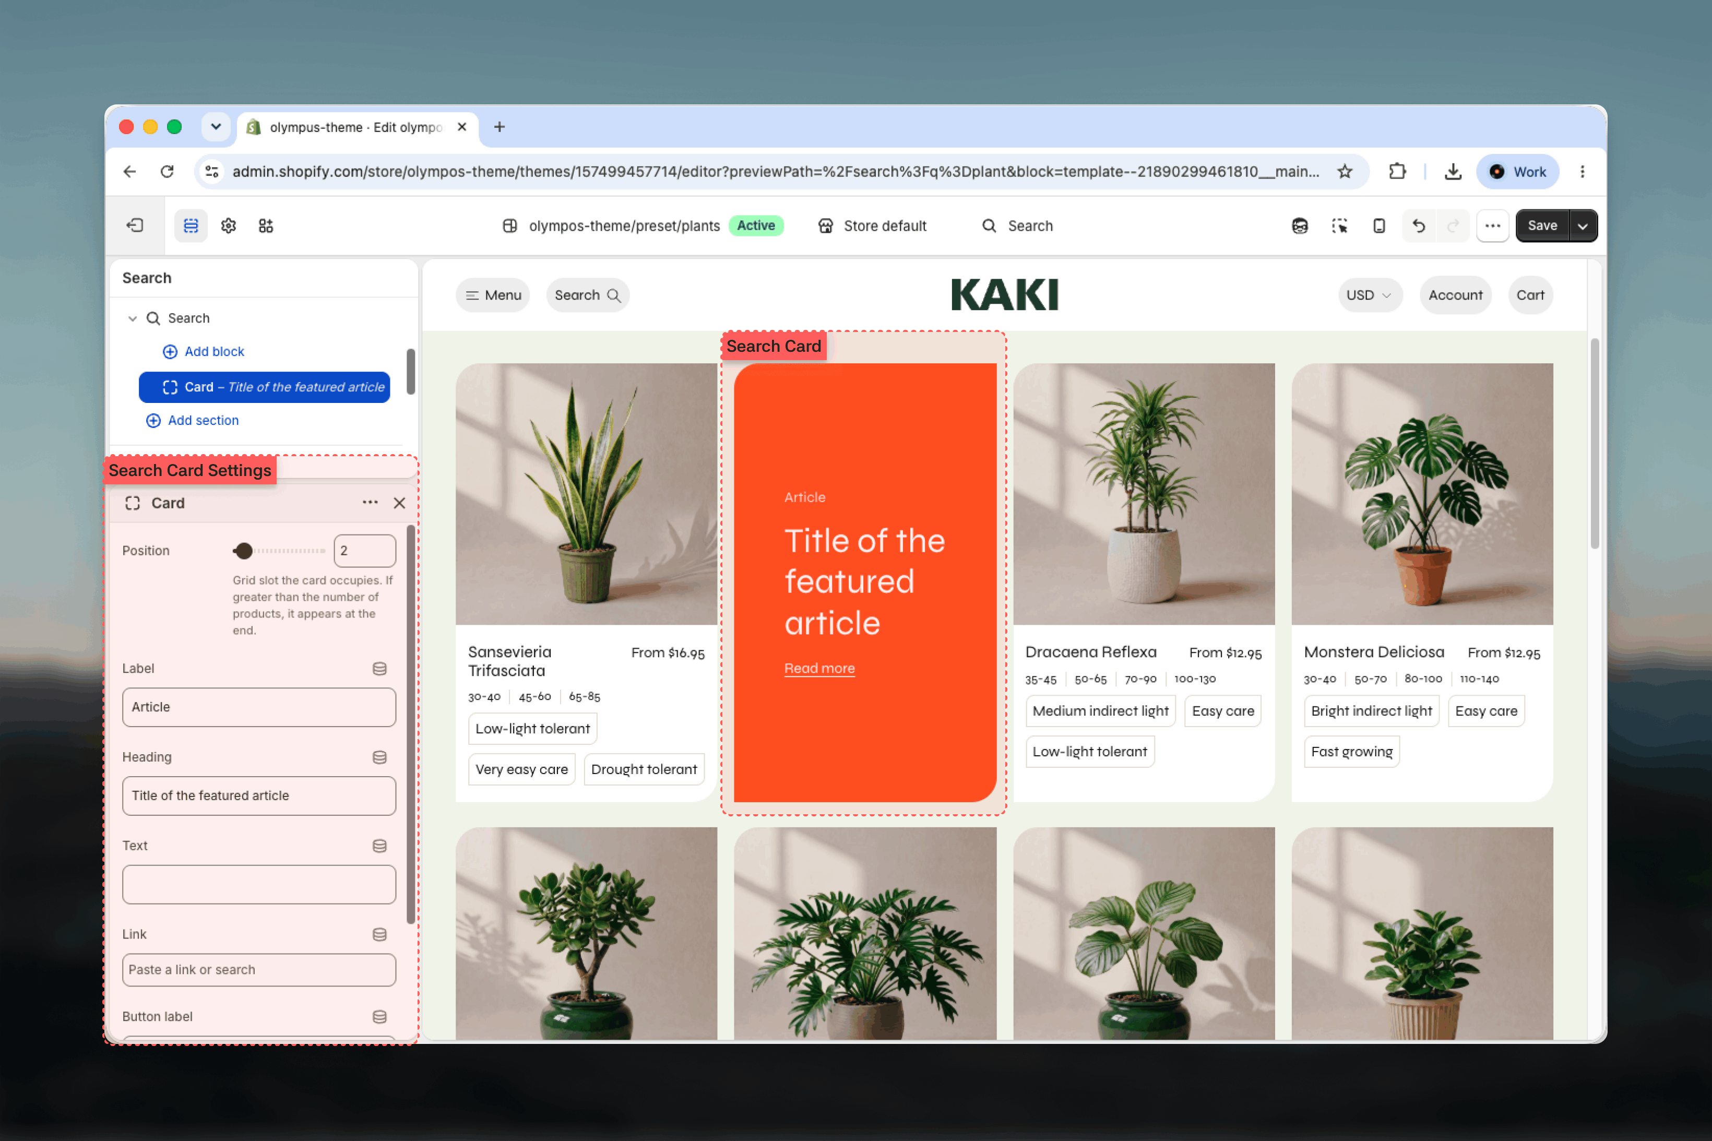This screenshot has height=1141, width=1712.
Task: Open storefront Account button
Action: click(1455, 295)
